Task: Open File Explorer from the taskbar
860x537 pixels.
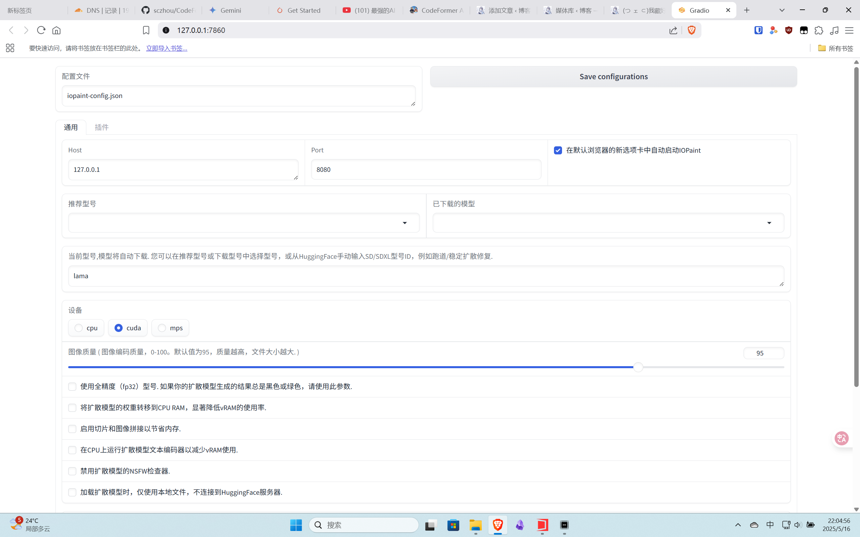Action: 475,525
